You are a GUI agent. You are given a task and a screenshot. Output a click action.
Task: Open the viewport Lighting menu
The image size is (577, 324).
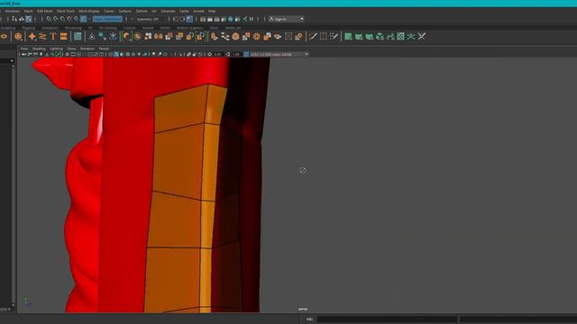[x=56, y=49]
